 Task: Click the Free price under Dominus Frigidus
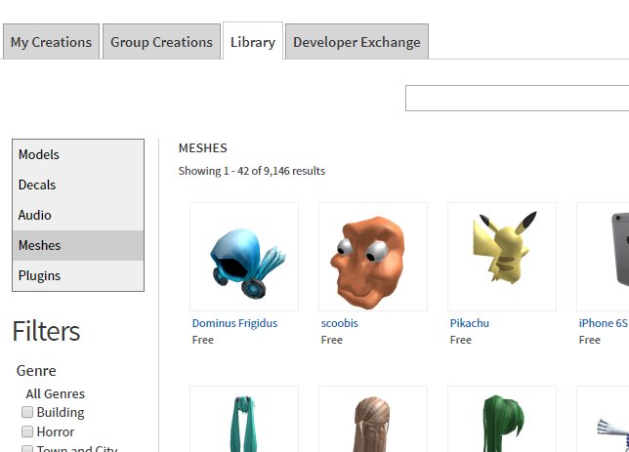coord(202,340)
